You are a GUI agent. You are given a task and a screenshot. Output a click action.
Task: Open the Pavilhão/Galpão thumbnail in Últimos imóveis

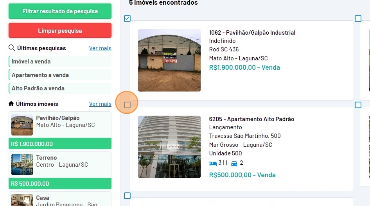pyautogui.click(x=22, y=125)
